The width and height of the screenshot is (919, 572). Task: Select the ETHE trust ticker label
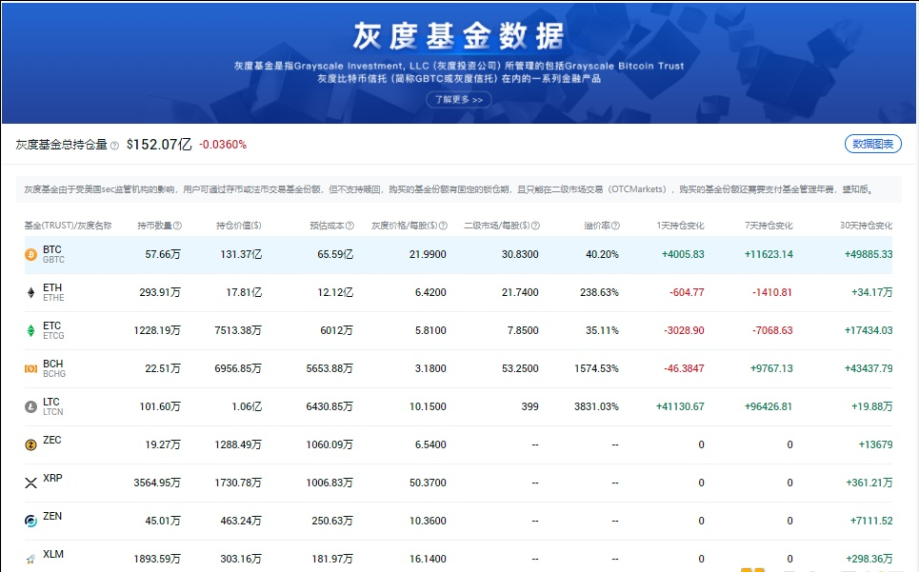pyautogui.click(x=53, y=298)
